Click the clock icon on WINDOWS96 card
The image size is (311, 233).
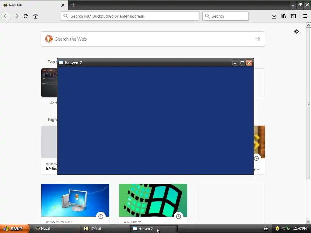pyautogui.click(x=179, y=217)
